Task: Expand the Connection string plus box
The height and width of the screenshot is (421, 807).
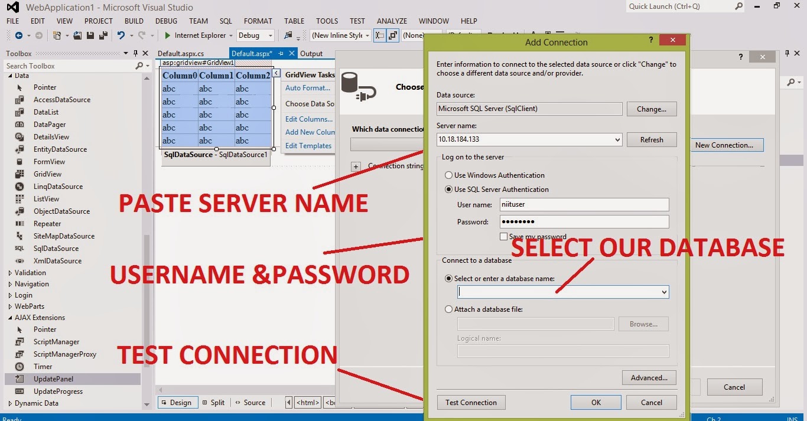Action: tap(356, 167)
